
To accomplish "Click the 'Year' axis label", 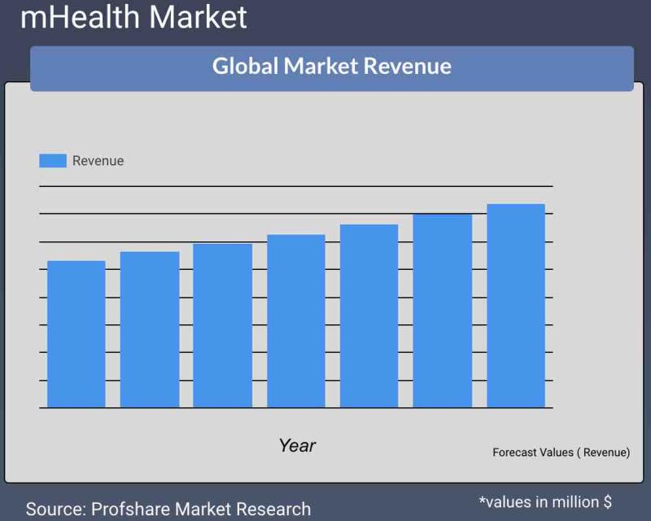I will click(x=297, y=445).
